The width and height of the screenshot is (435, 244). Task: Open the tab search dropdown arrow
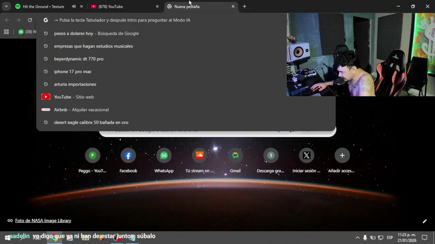[x=6, y=6]
